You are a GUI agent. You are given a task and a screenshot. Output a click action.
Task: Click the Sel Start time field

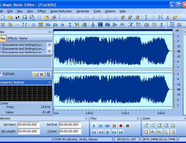(29, 125)
